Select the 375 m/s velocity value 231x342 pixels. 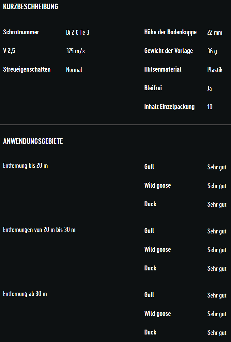[75, 51]
